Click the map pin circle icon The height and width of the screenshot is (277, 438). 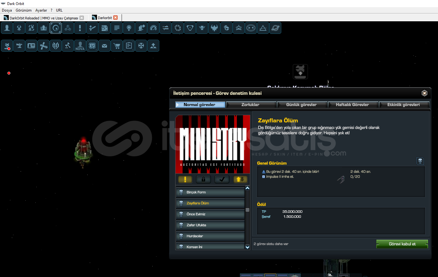pyautogui.click(x=129, y=28)
